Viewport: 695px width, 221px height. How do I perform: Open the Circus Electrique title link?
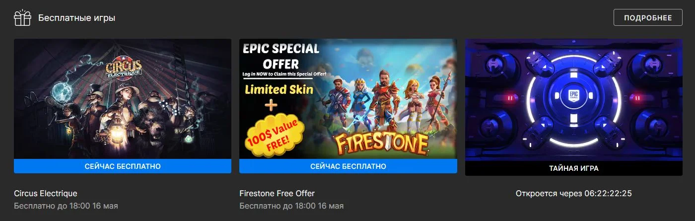(x=46, y=193)
